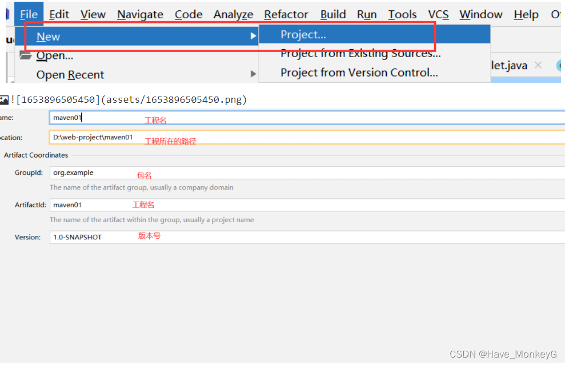The width and height of the screenshot is (565, 365).
Task: Open the Tools menu
Action: click(x=402, y=14)
